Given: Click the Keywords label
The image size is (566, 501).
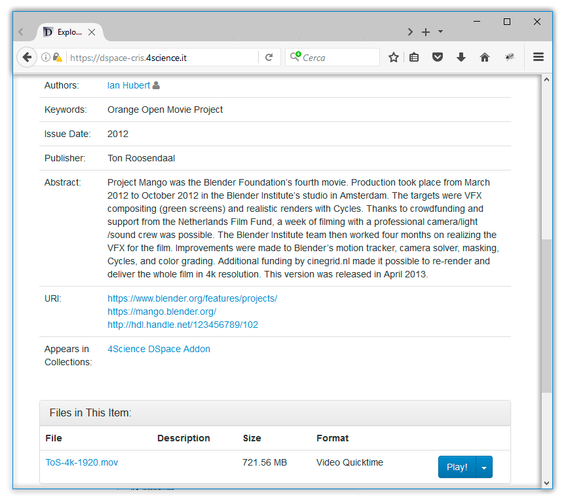Looking at the screenshot, I should (x=66, y=110).
